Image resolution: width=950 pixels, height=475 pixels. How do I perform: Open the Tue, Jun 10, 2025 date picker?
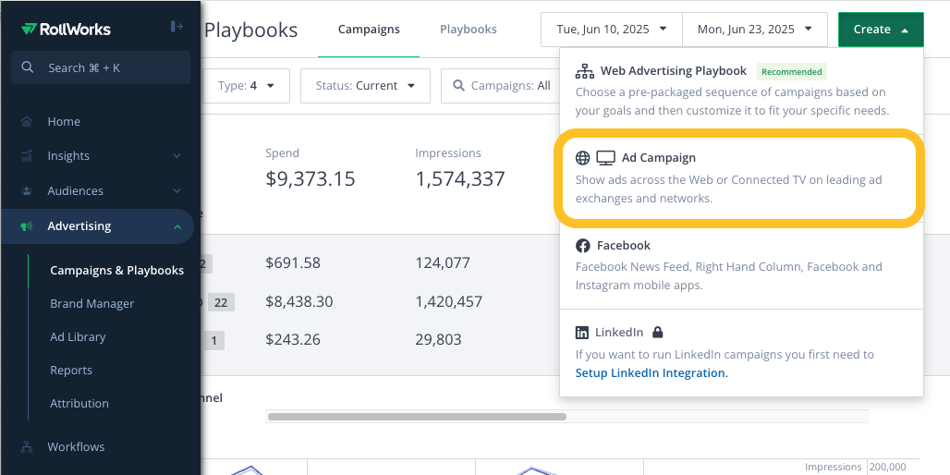click(612, 29)
